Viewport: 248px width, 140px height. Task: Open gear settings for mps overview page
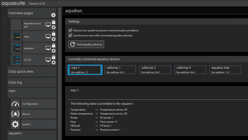click(54, 39)
